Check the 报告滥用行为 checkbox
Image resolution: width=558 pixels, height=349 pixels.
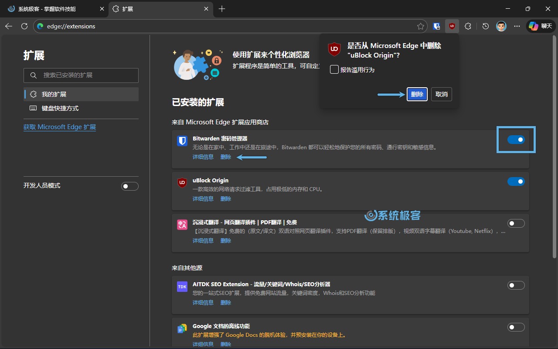(334, 69)
